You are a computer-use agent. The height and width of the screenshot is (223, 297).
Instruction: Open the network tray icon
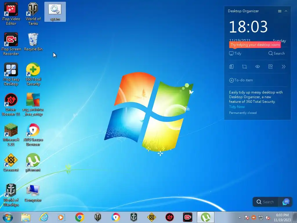coord(261,217)
